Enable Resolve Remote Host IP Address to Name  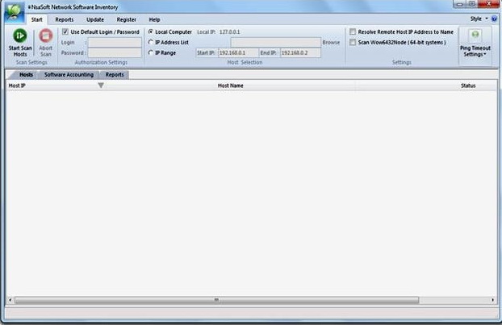click(353, 31)
